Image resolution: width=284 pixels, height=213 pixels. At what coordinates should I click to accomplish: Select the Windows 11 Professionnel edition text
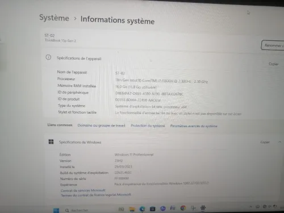134,154
